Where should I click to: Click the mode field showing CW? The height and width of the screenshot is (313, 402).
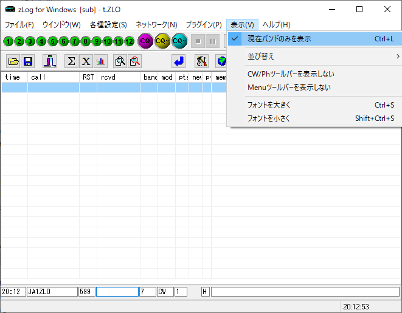(x=165, y=292)
